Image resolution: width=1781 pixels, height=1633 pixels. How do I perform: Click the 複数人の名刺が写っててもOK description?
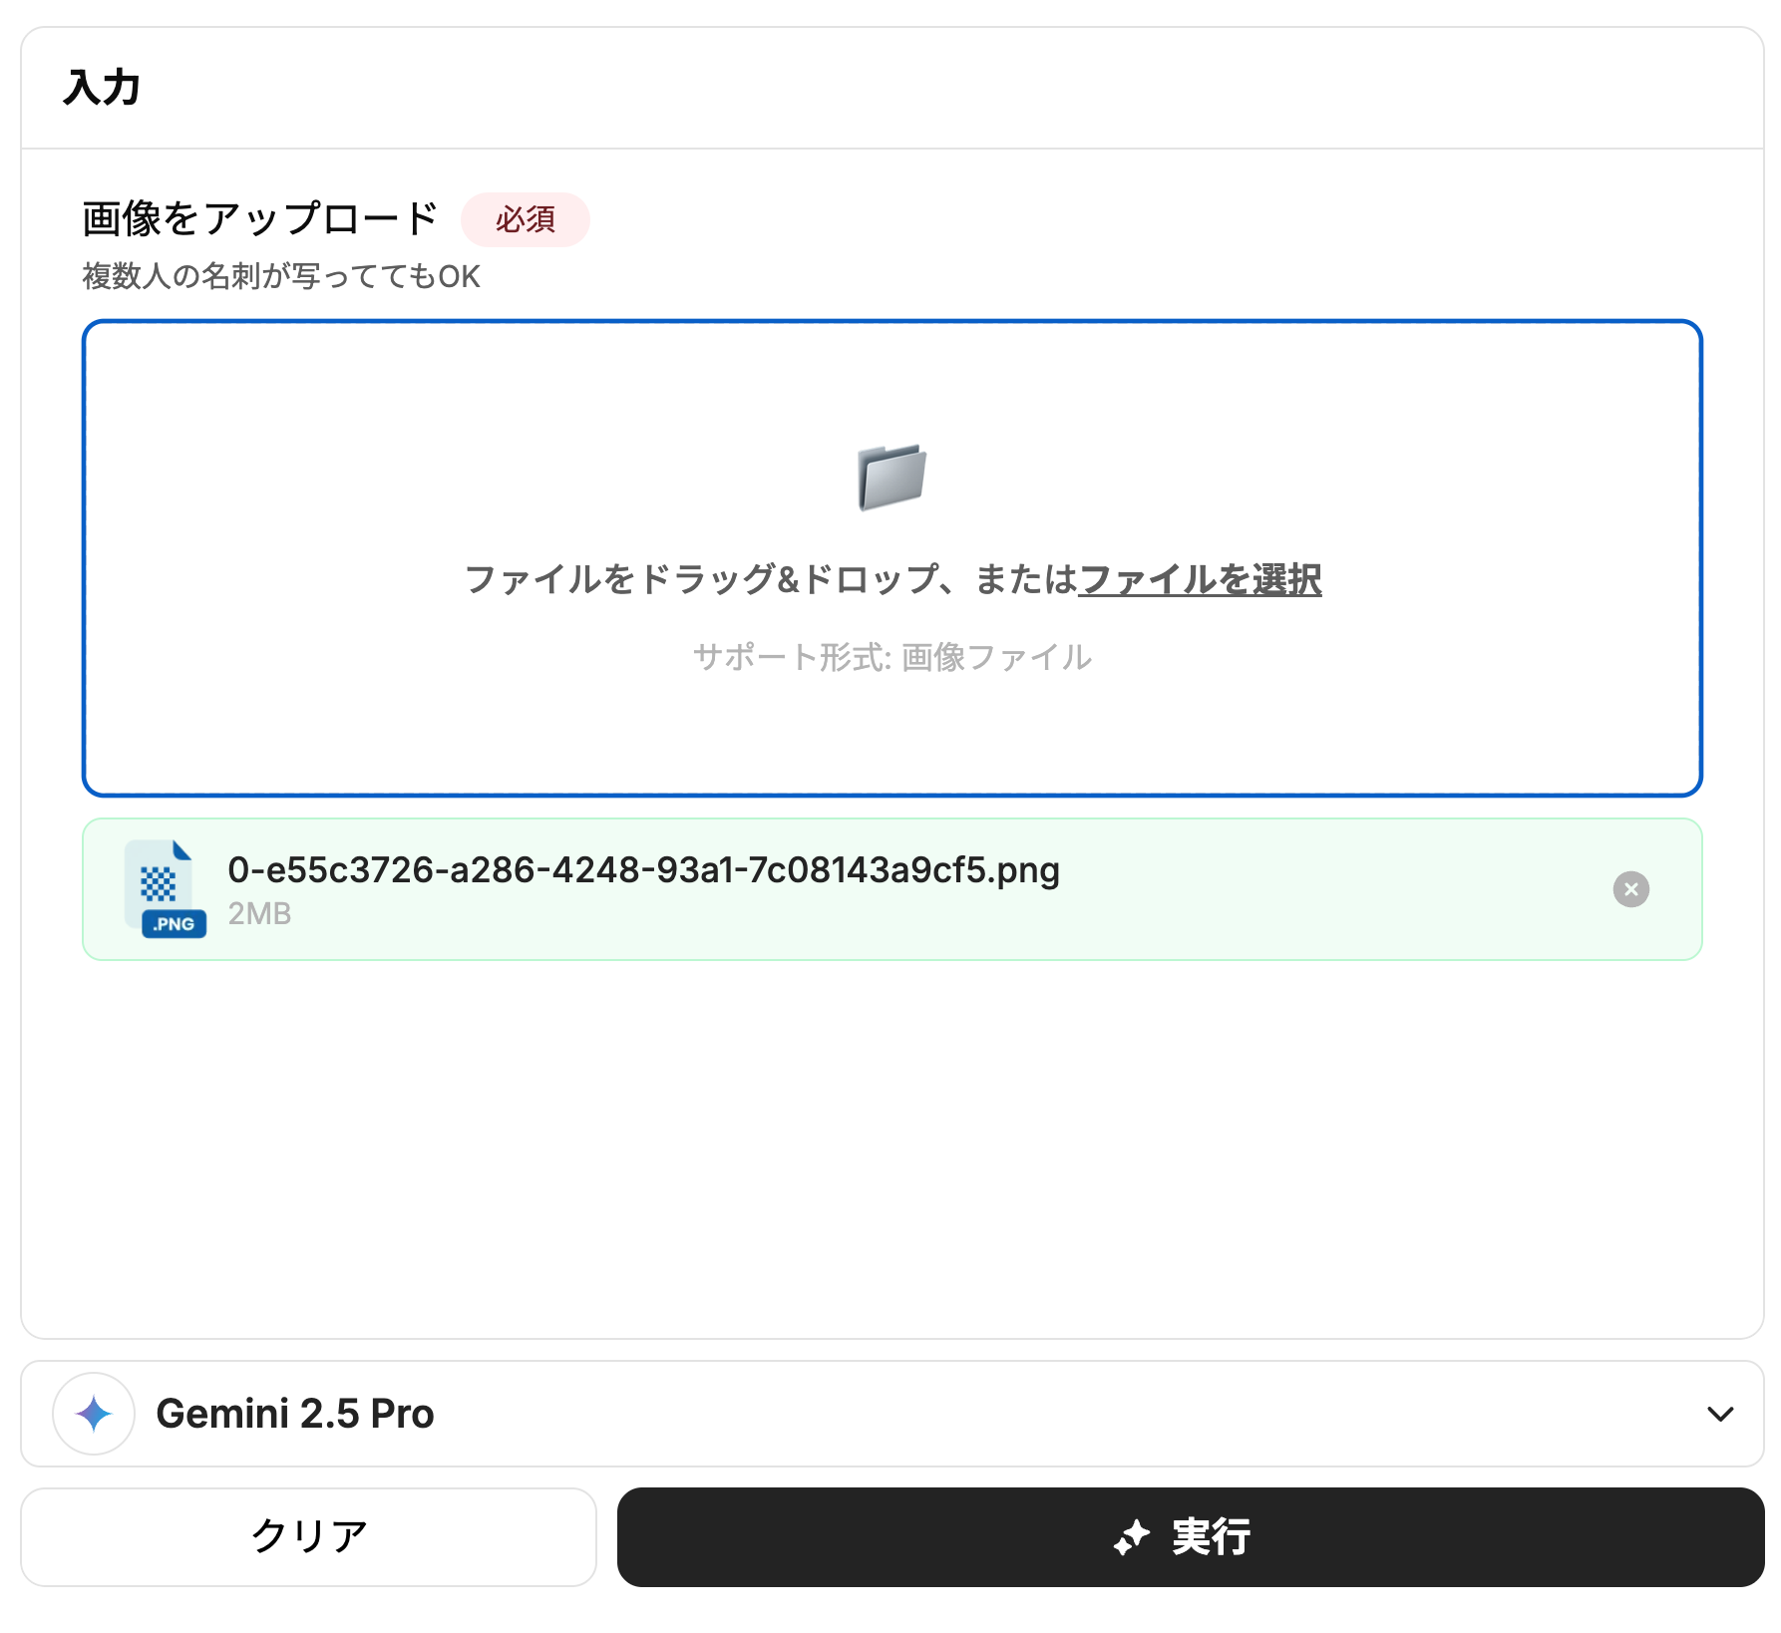pyautogui.click(x=281, y=276)
